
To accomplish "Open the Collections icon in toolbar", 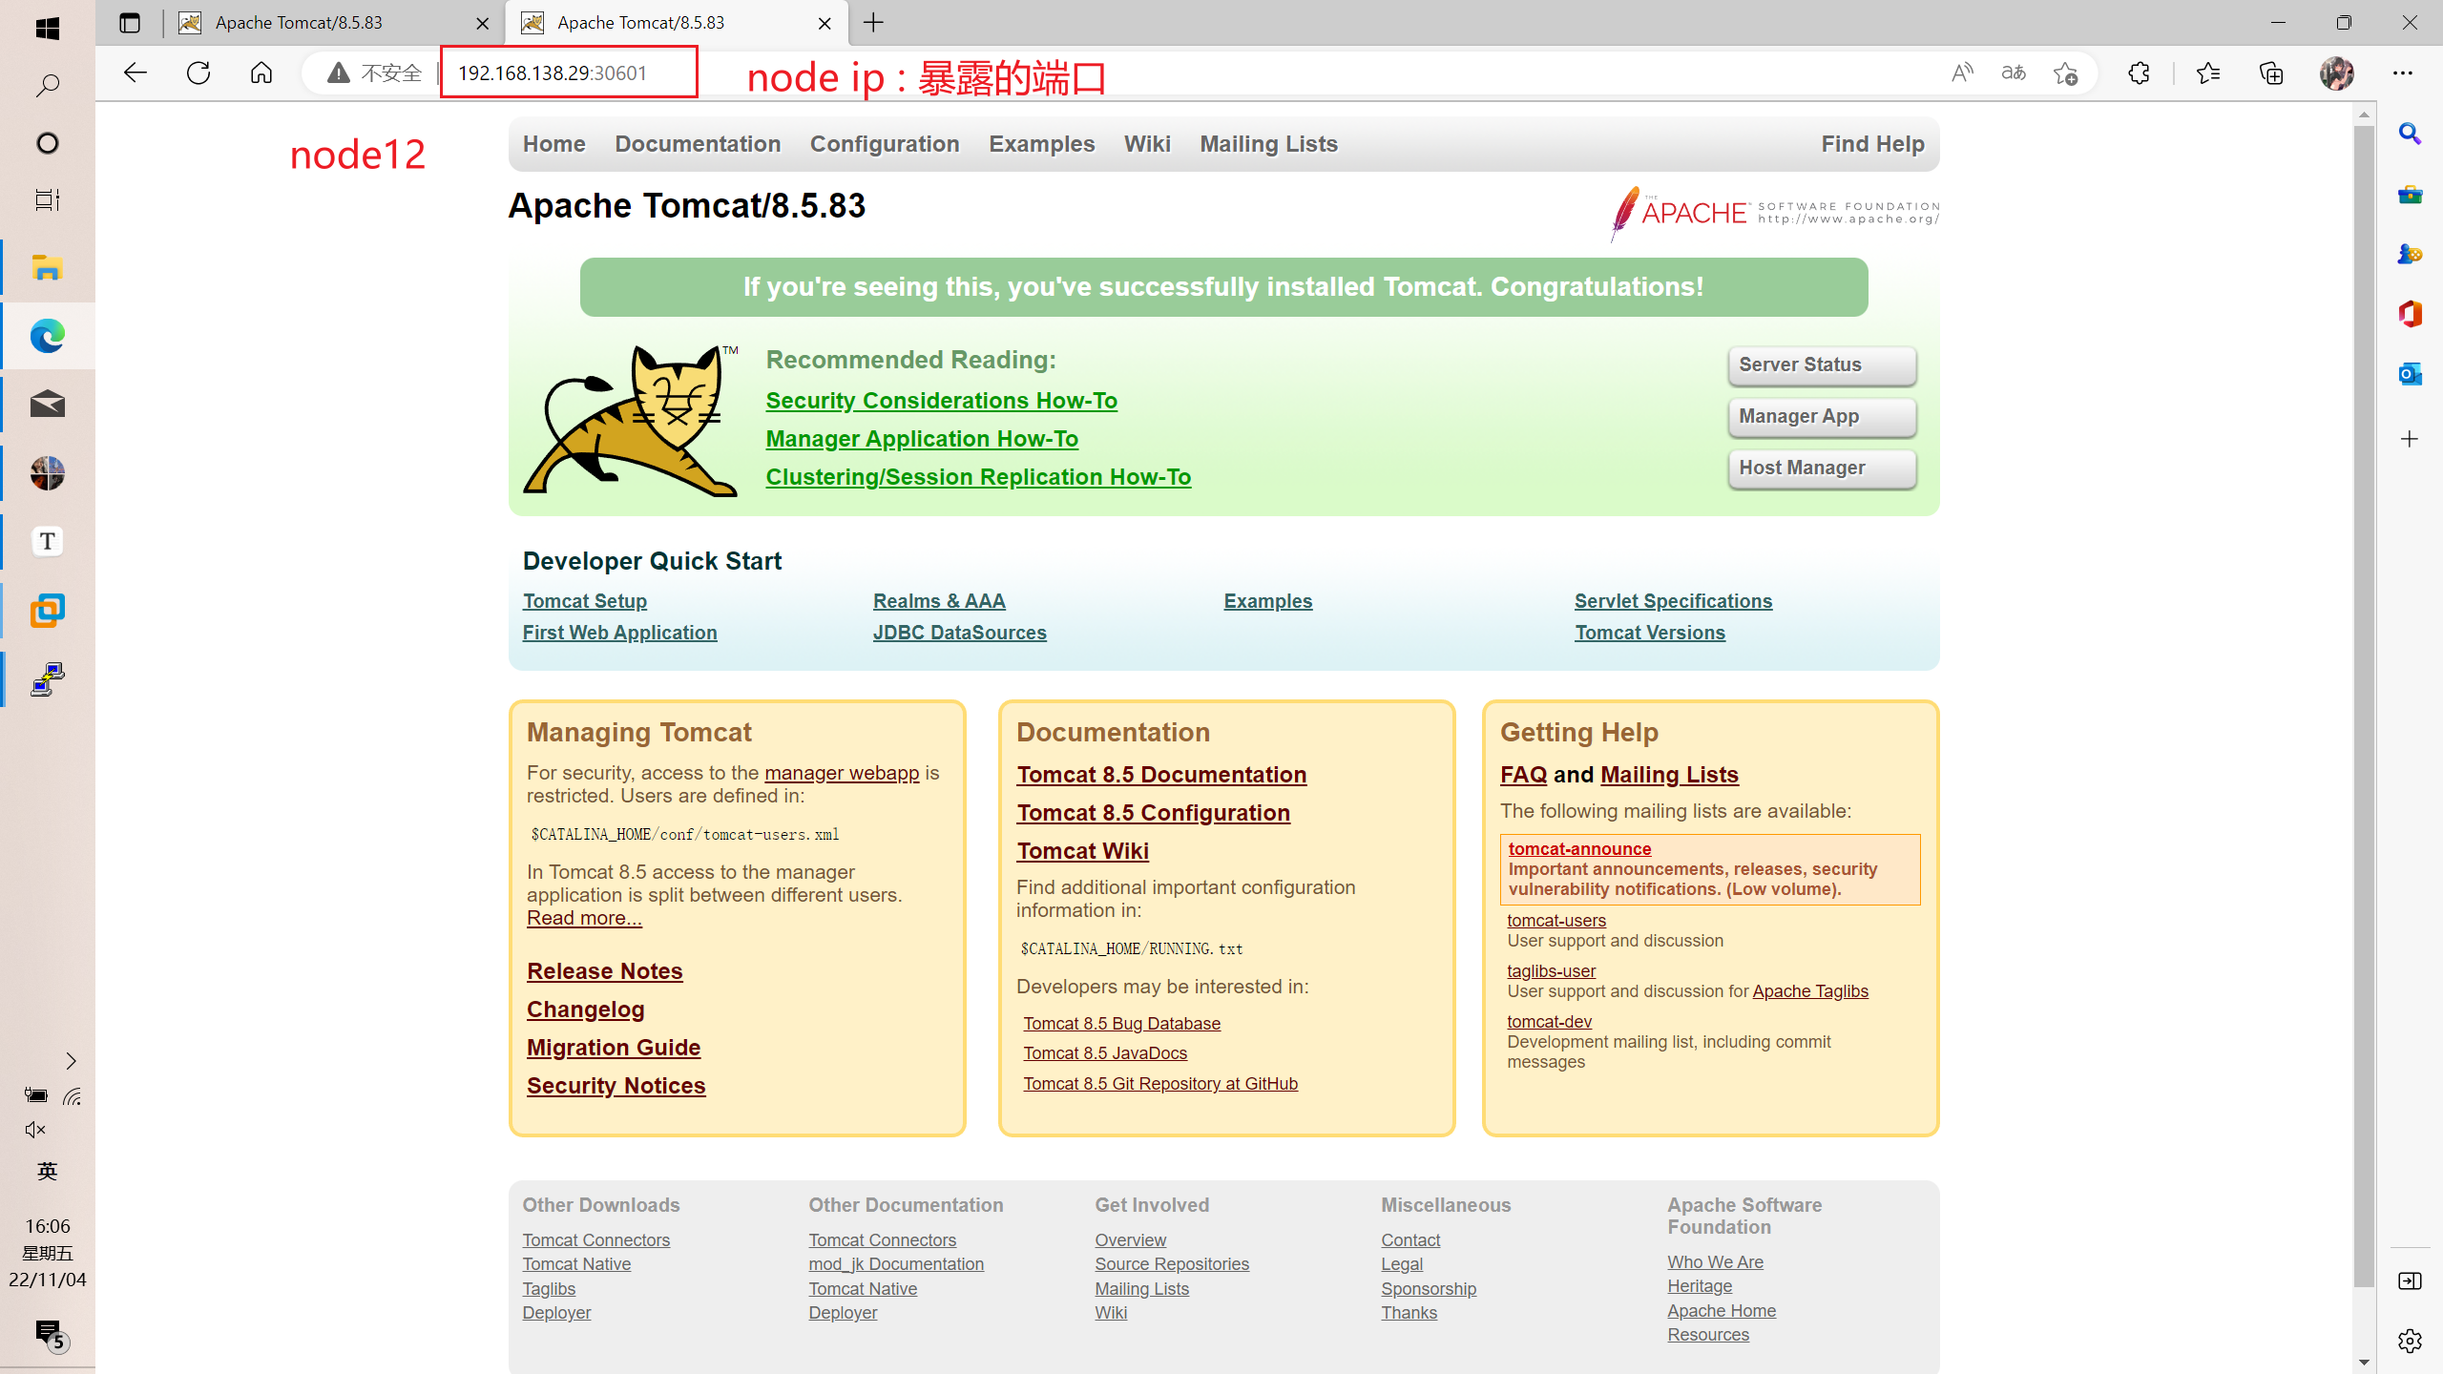I will point(2271,73).
